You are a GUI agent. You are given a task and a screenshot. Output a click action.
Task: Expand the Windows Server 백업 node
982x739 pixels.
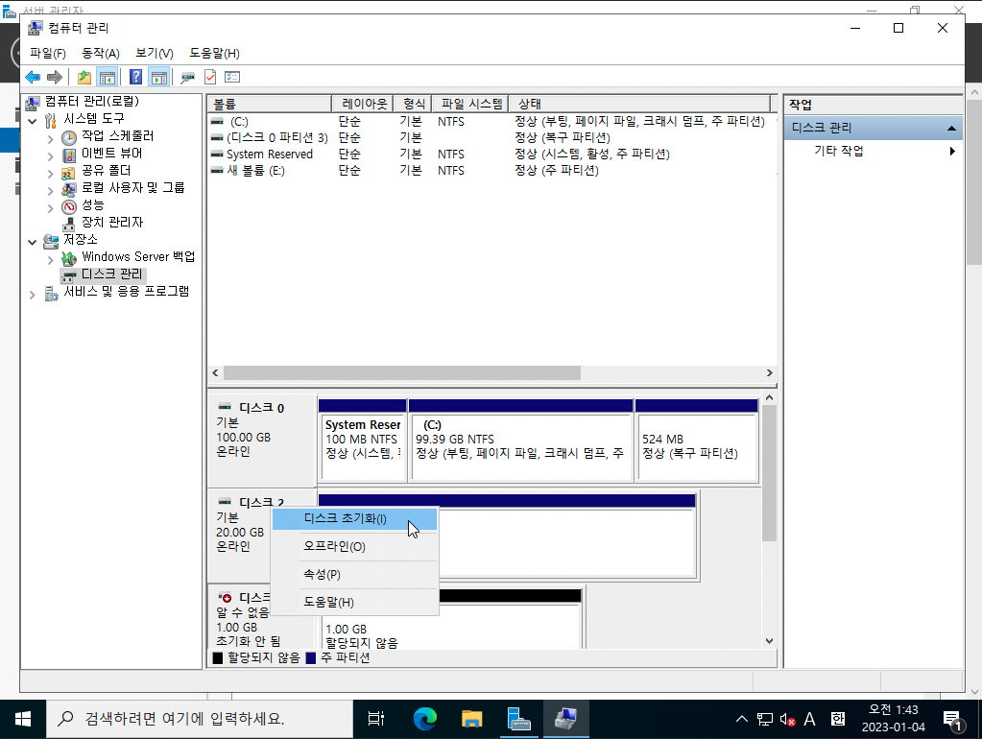pos(50,260)
